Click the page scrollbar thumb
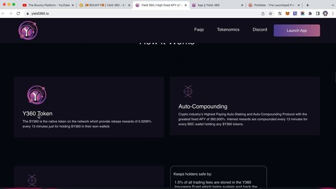This screenshot has height=189, width=336. (335, 78)
